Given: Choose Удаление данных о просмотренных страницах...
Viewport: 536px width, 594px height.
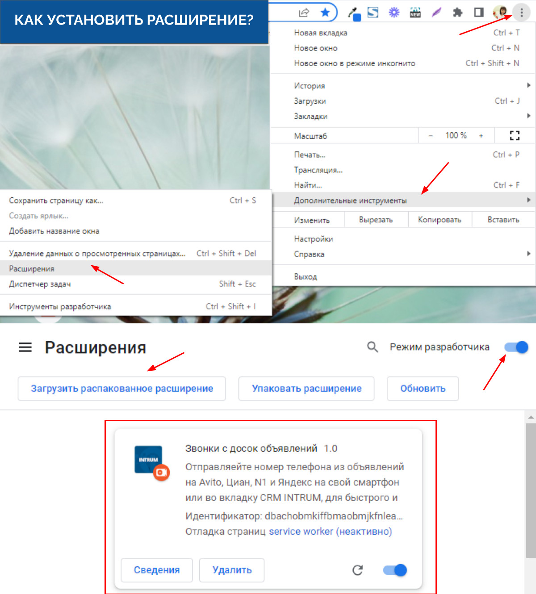Looking at the screenshot, I should 136,253.
